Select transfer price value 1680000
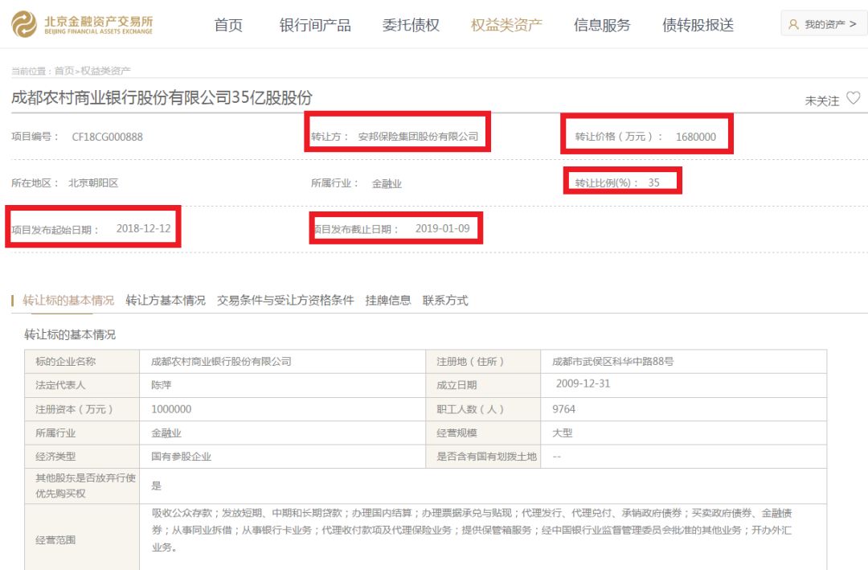The width and height of the screenshot is (868, 570). tap(695, 137)
